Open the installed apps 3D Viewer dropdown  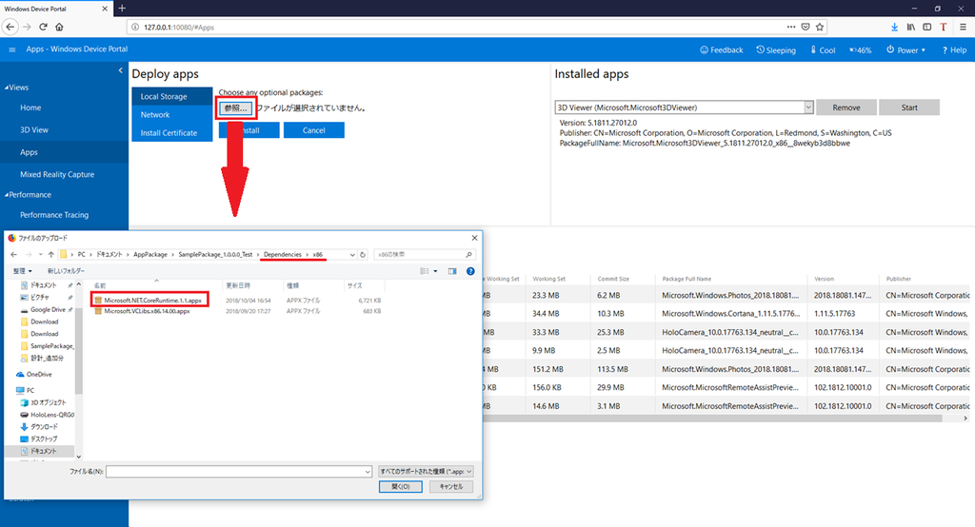click(808, 107)
